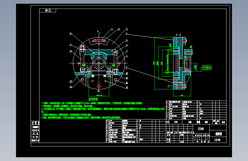Pick part callout number 8
The width and height of the screenshot is (248, 161).
coord(127,56)
